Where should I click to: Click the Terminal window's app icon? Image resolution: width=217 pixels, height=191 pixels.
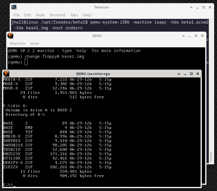14,7
